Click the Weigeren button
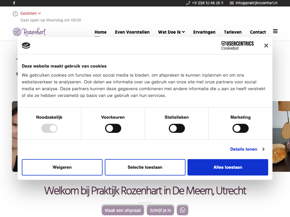 (x=62, y=167)
